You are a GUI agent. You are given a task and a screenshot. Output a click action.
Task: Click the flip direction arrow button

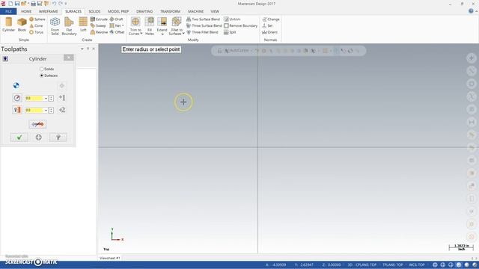pyautogui.click(x=37, y=124)
